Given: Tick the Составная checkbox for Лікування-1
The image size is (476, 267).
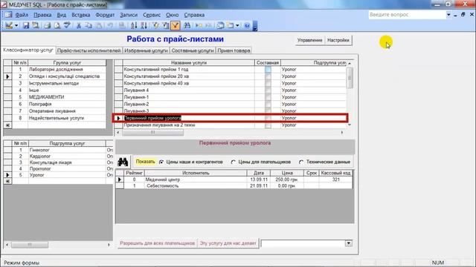Looking at the screenshot, I should coord(268,97).
